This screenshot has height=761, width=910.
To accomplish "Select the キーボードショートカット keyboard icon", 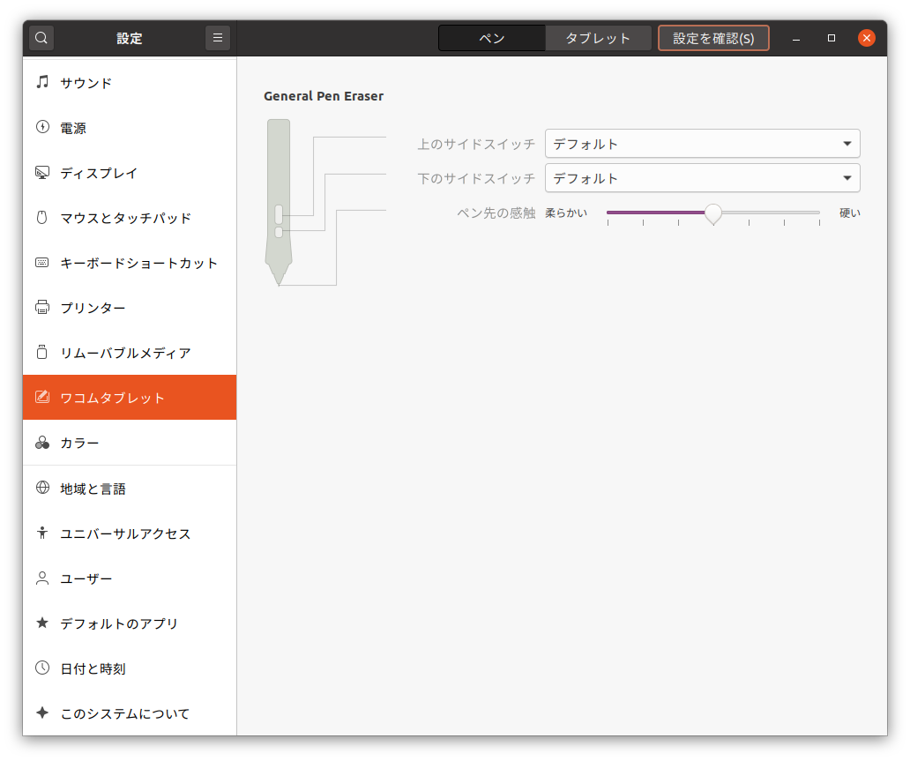I will pos(42,263).
